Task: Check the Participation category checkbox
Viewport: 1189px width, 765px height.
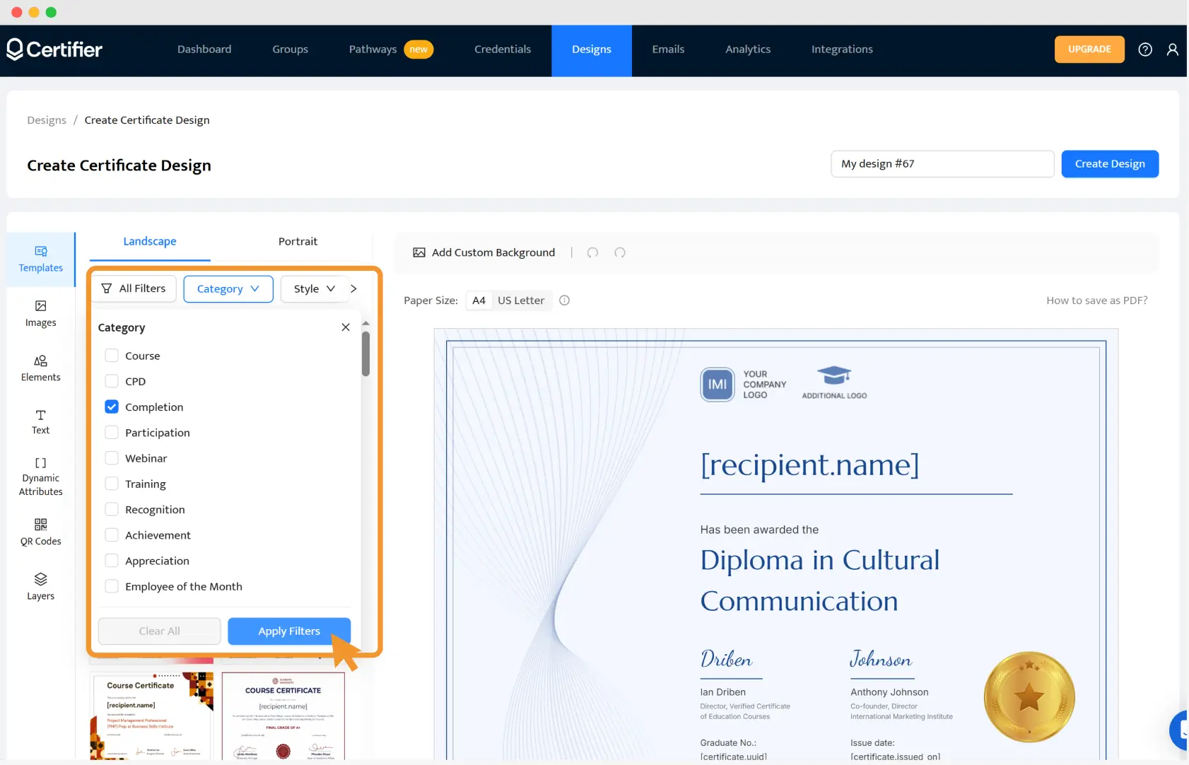Action: pyautogui.click(x=112, y=433)
